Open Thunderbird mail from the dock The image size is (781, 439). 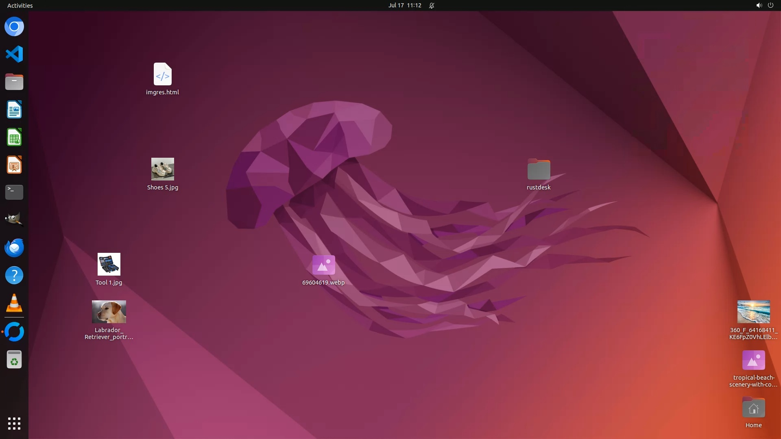pyautogui.click(x=14, y=248)
